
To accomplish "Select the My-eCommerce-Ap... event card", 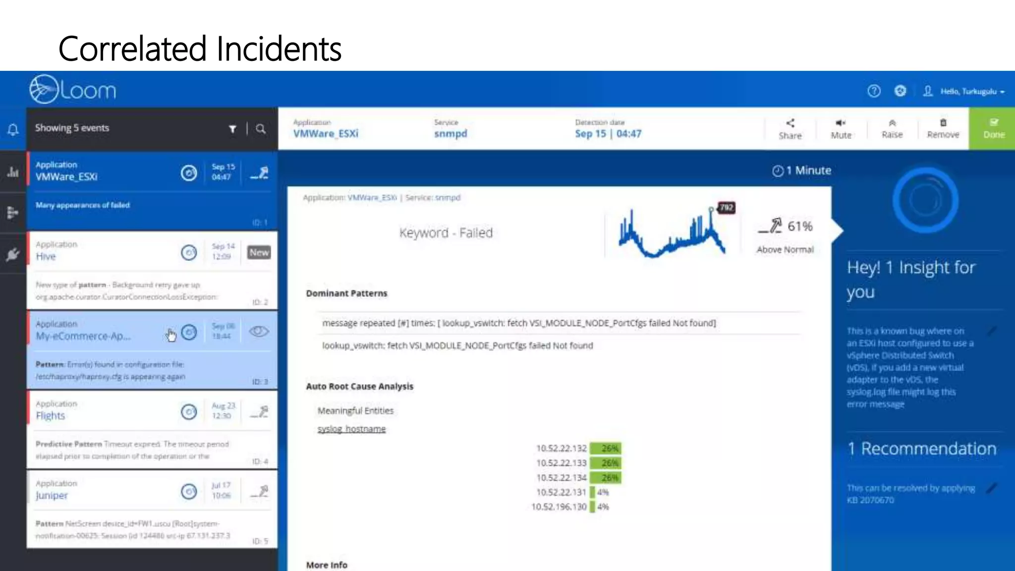I will point(152,350).
